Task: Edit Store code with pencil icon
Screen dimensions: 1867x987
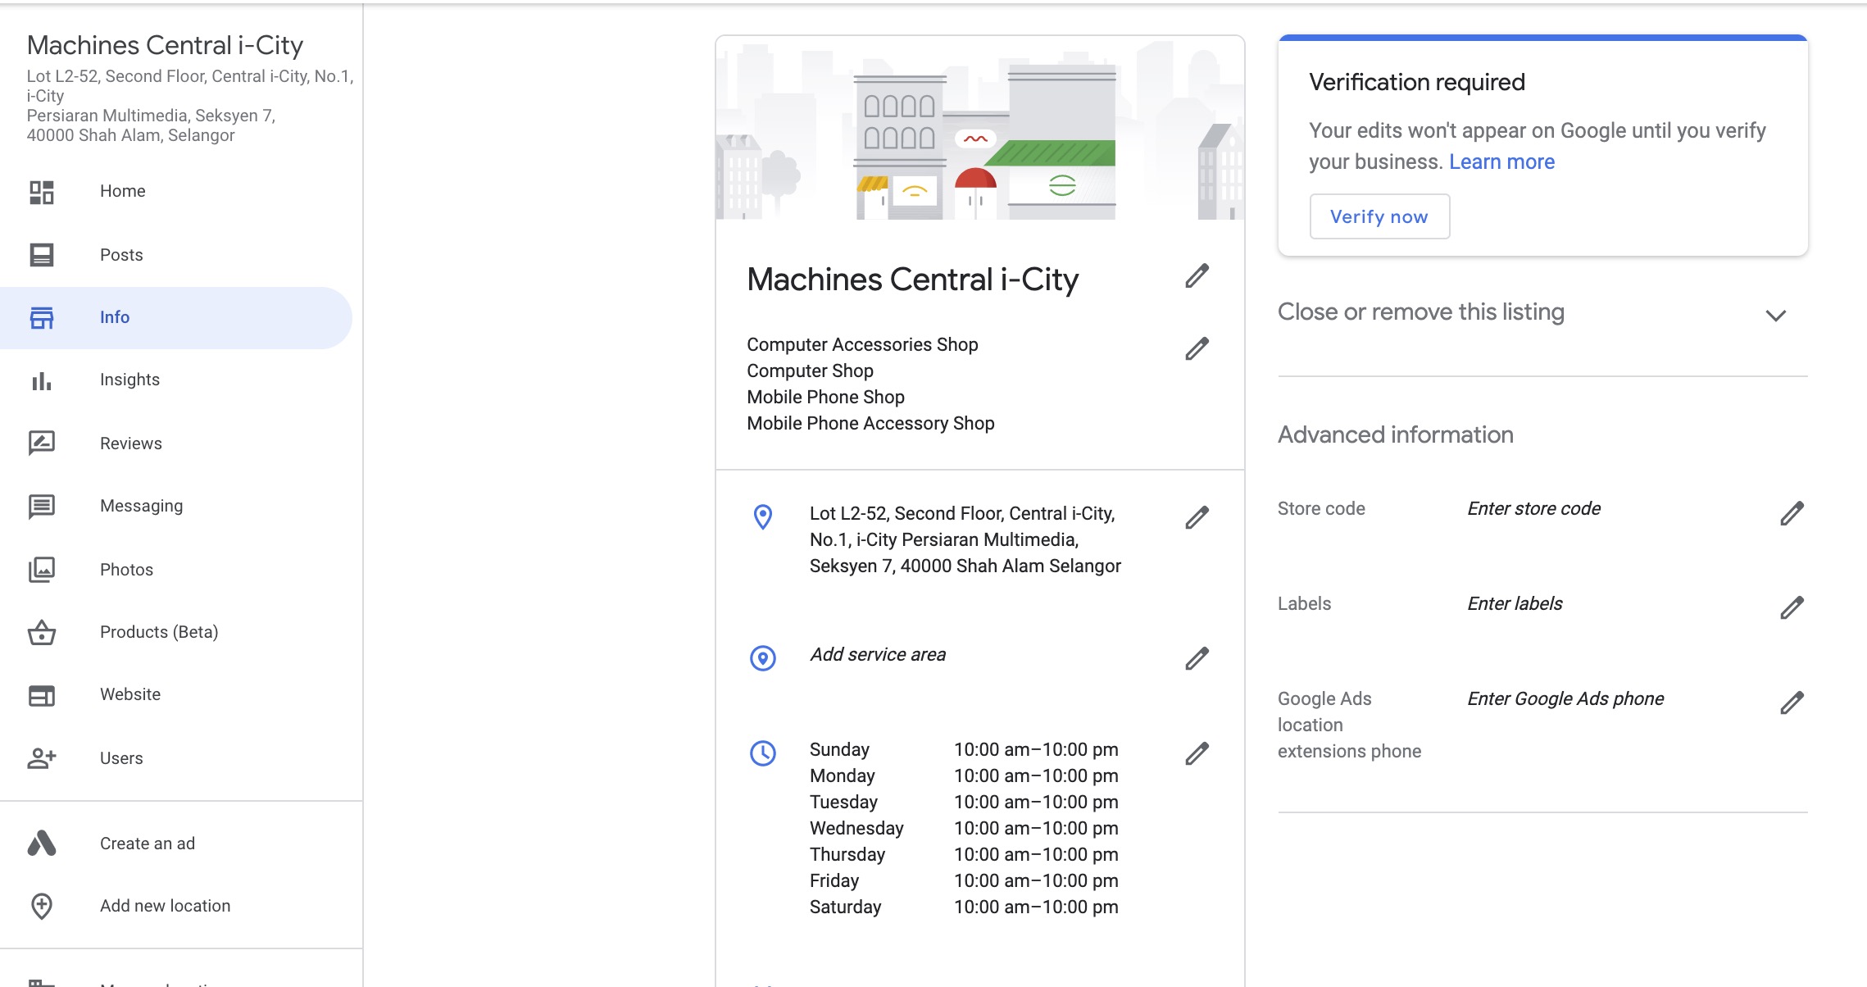Action: (x=1792, y=513)
